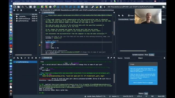175x98 pixels.
Task: Open the Google Docs link in editor
Action: coord(80,15)
